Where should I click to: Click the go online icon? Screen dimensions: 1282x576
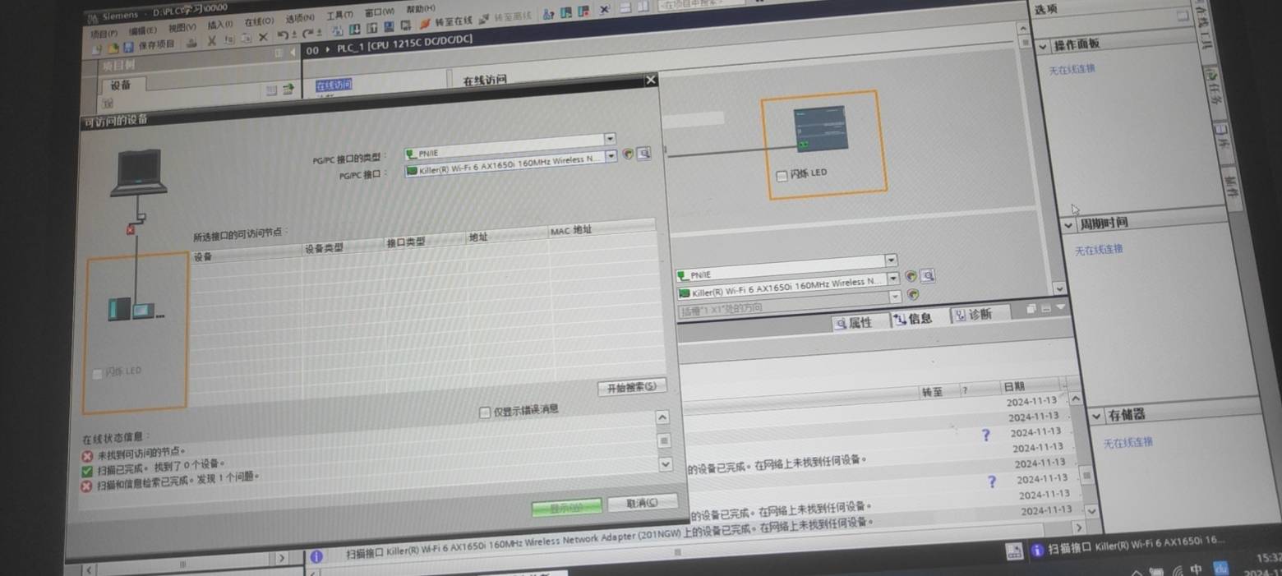[x=425, y=23]
